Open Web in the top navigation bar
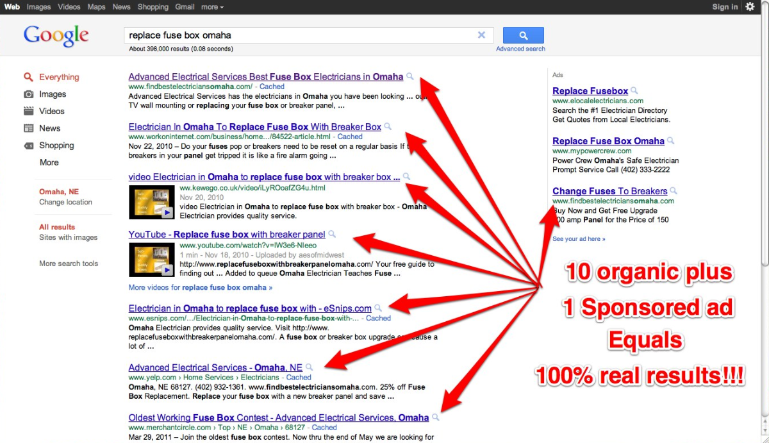This screenshot has width=769, height=443. (x=12, y=7)
